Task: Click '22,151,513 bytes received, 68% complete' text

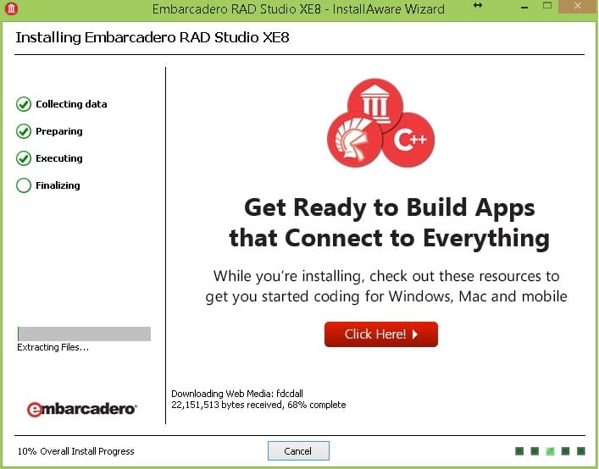Action: point(258,405)
